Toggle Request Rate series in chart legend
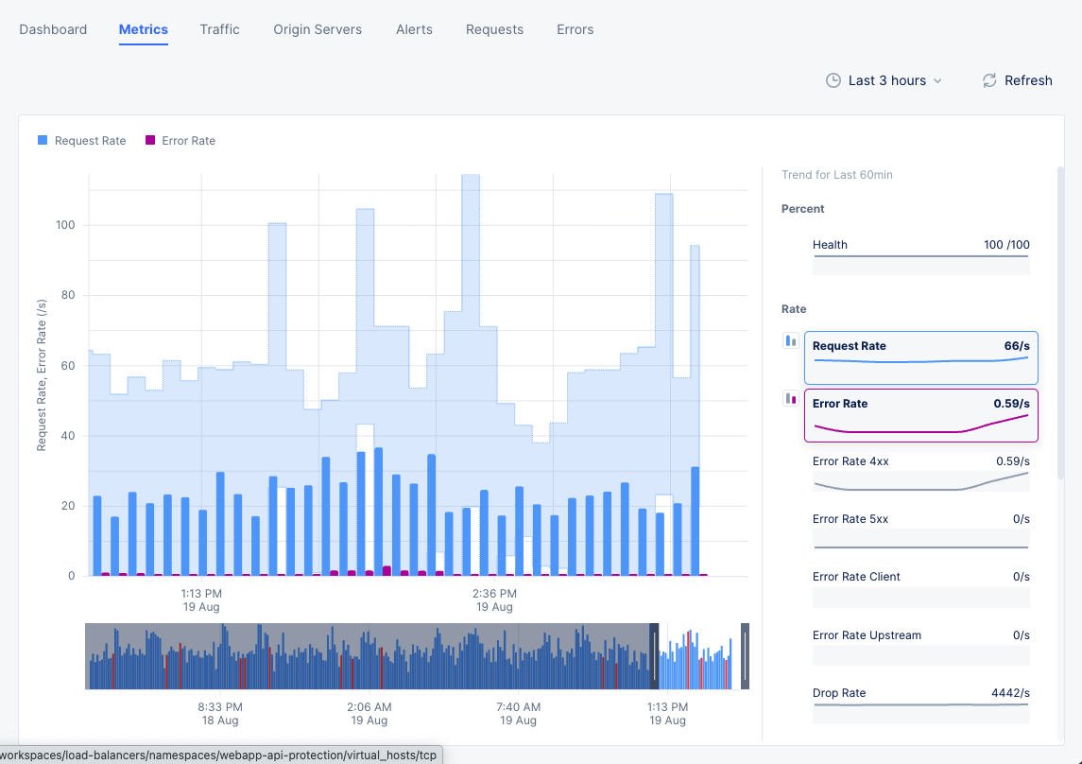1082x764 pixels. click(x=81, y=141)
